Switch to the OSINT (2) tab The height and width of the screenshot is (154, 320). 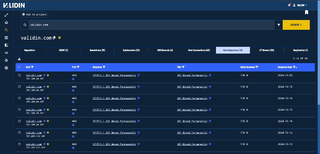(x=64, y=50)
